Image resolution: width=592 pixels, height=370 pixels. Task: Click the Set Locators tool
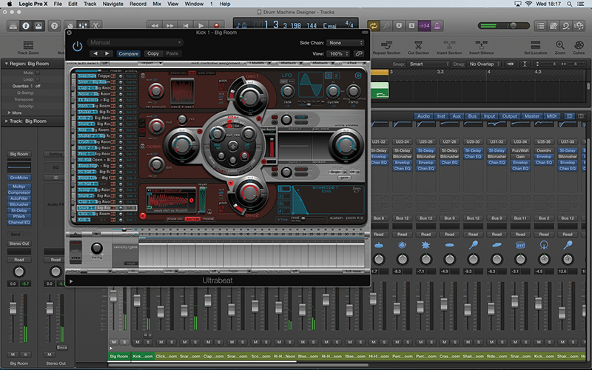535,47
